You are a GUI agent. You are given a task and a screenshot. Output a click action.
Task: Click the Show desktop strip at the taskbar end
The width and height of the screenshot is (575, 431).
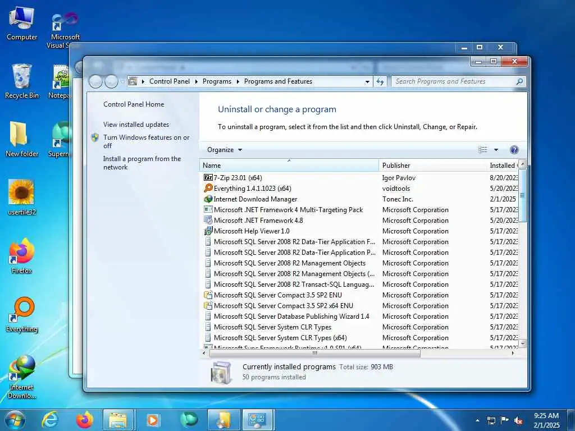point(571,420)
